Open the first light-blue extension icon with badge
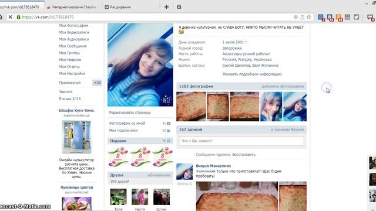Screen dimensions: 376x211 click(x=321, y=17)
